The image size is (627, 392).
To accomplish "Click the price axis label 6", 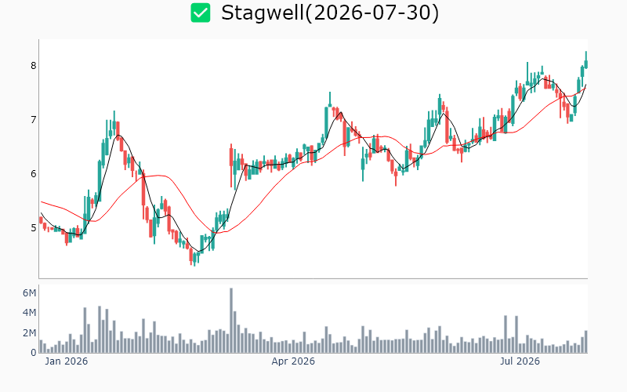I will (x=33, y=173).
